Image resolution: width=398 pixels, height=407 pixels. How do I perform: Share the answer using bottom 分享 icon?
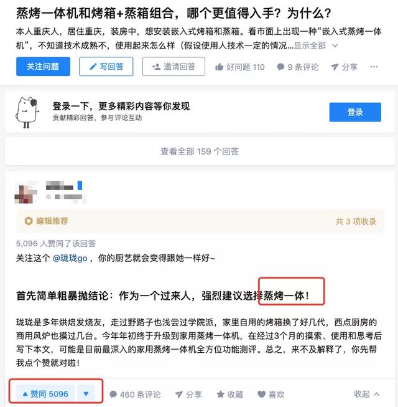pos(188,395)
